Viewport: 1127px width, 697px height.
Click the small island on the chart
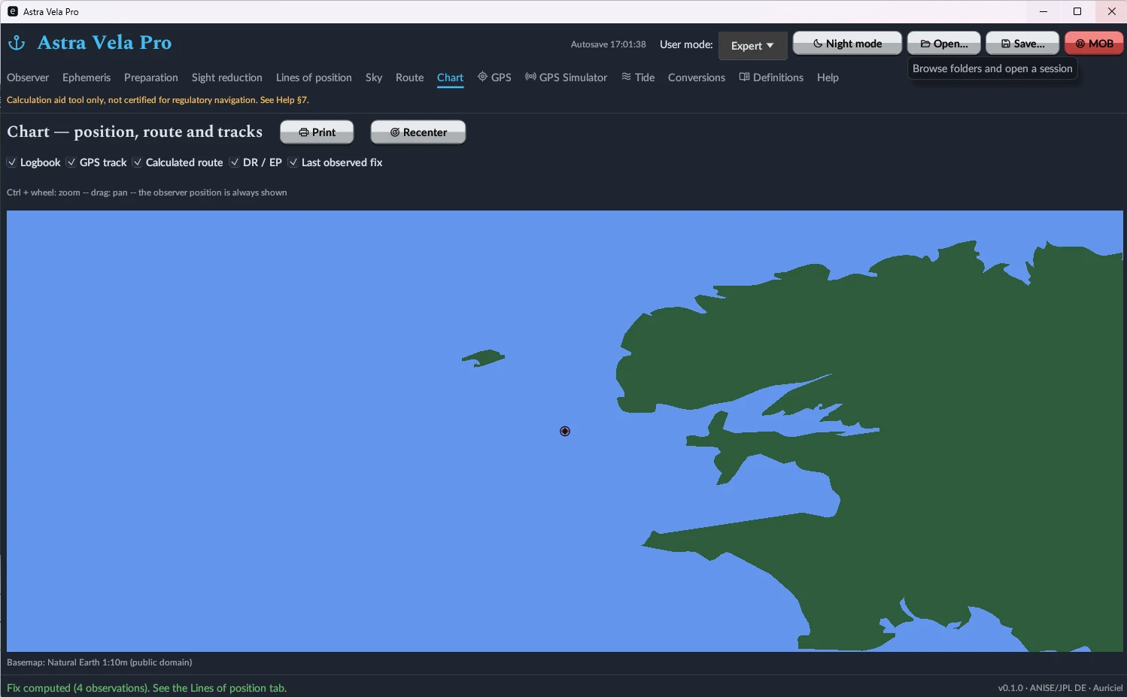point(484,358)
